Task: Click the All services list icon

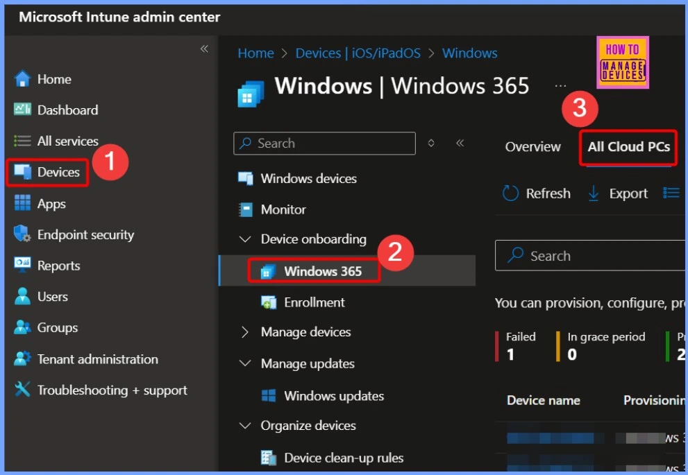Action: tap(22, 141)
